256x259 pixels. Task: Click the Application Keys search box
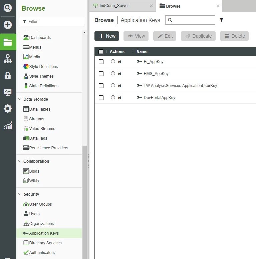coord(190,20)
